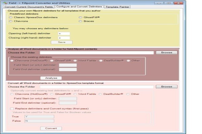202x134 pixels.
Task: Click the app icon in title bar
Action: click(5, 3)
